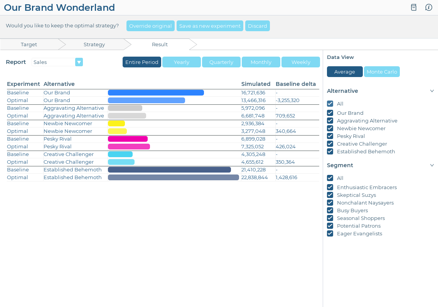Uncheck All under the Segment section
This screenshot has height=307, width=438.
[330, 178]
